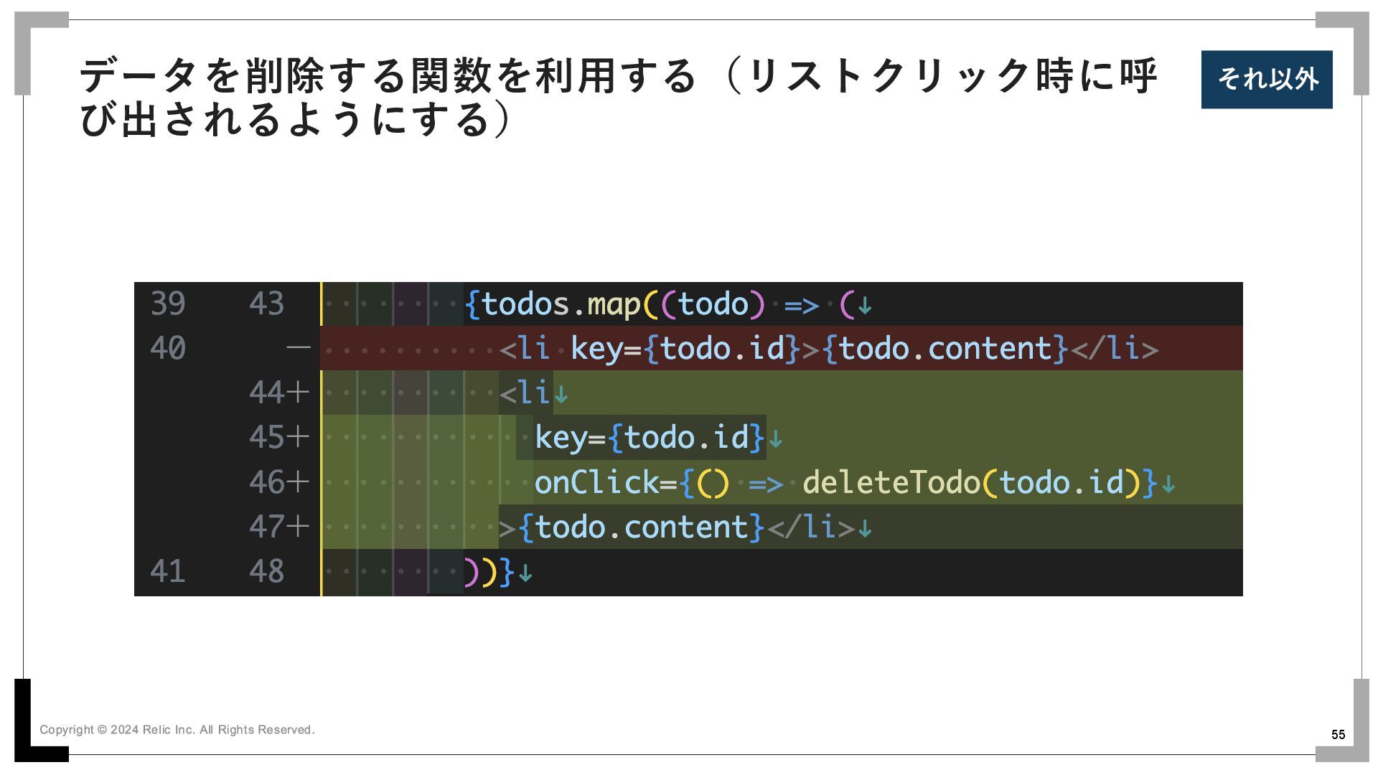Click the closing ))} on line 48
The image size is (1378, 775).
tap(489, 572)
